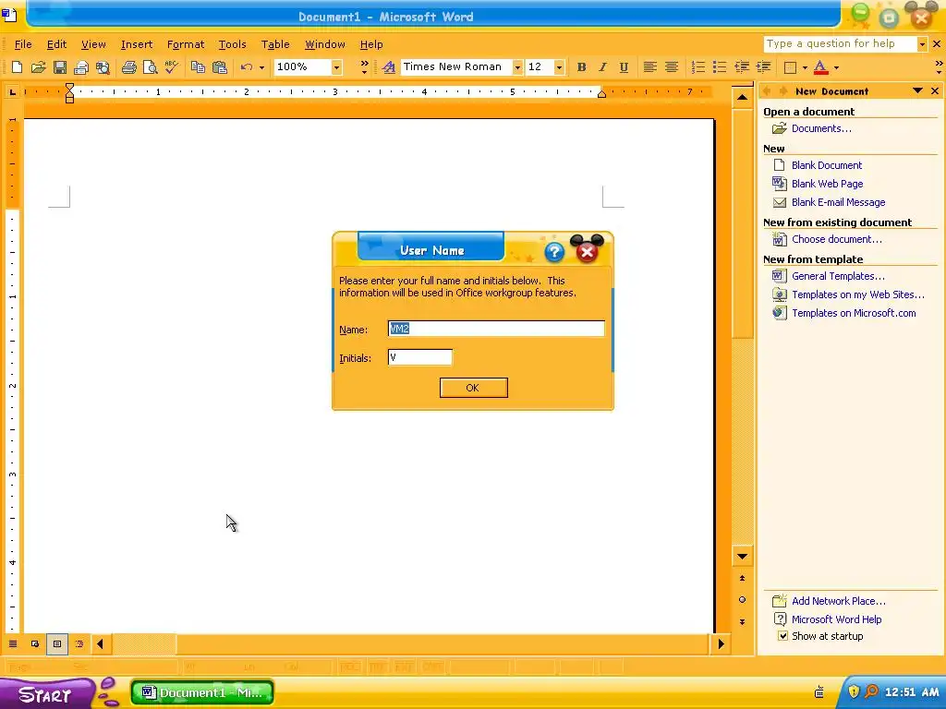Click the Microsoft Word Help link
Viewport: 946px width, 709px height.
[x=836, y=619]
